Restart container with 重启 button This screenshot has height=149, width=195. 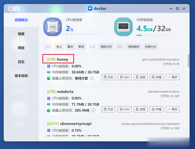click(70, 47)
